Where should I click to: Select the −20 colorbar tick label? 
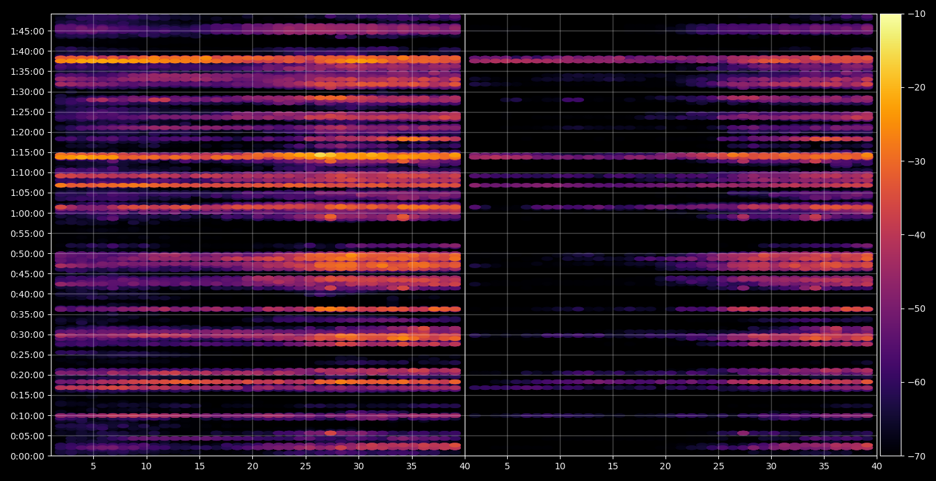tap(916, 88)
